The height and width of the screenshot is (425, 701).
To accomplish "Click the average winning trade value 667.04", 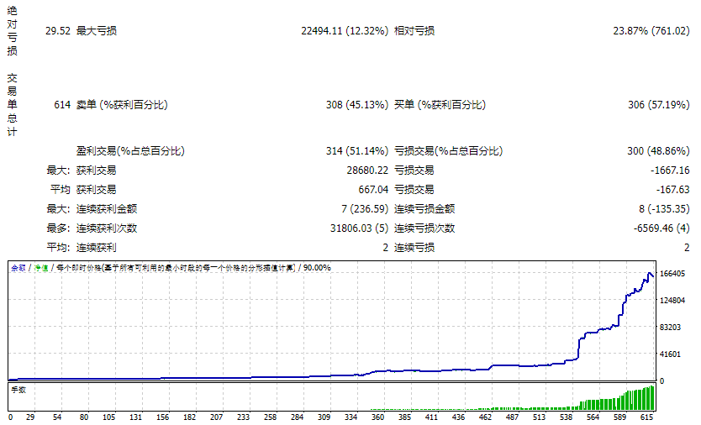I will [373, 190].
